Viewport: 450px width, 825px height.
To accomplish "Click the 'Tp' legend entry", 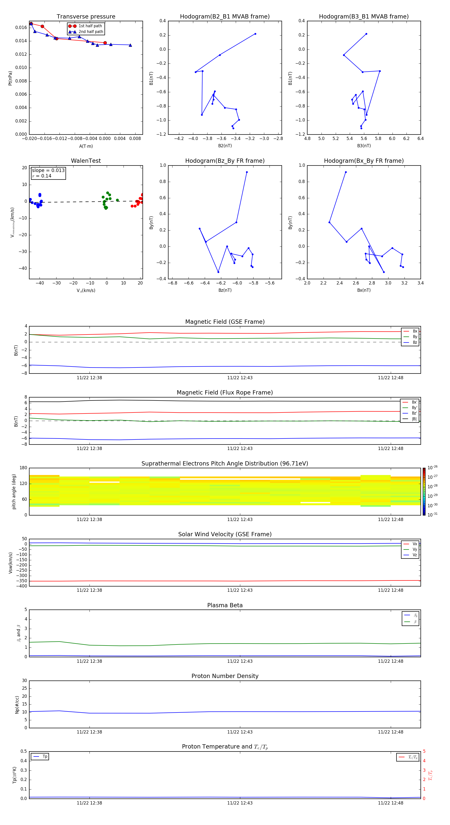I will pos(40,756).
